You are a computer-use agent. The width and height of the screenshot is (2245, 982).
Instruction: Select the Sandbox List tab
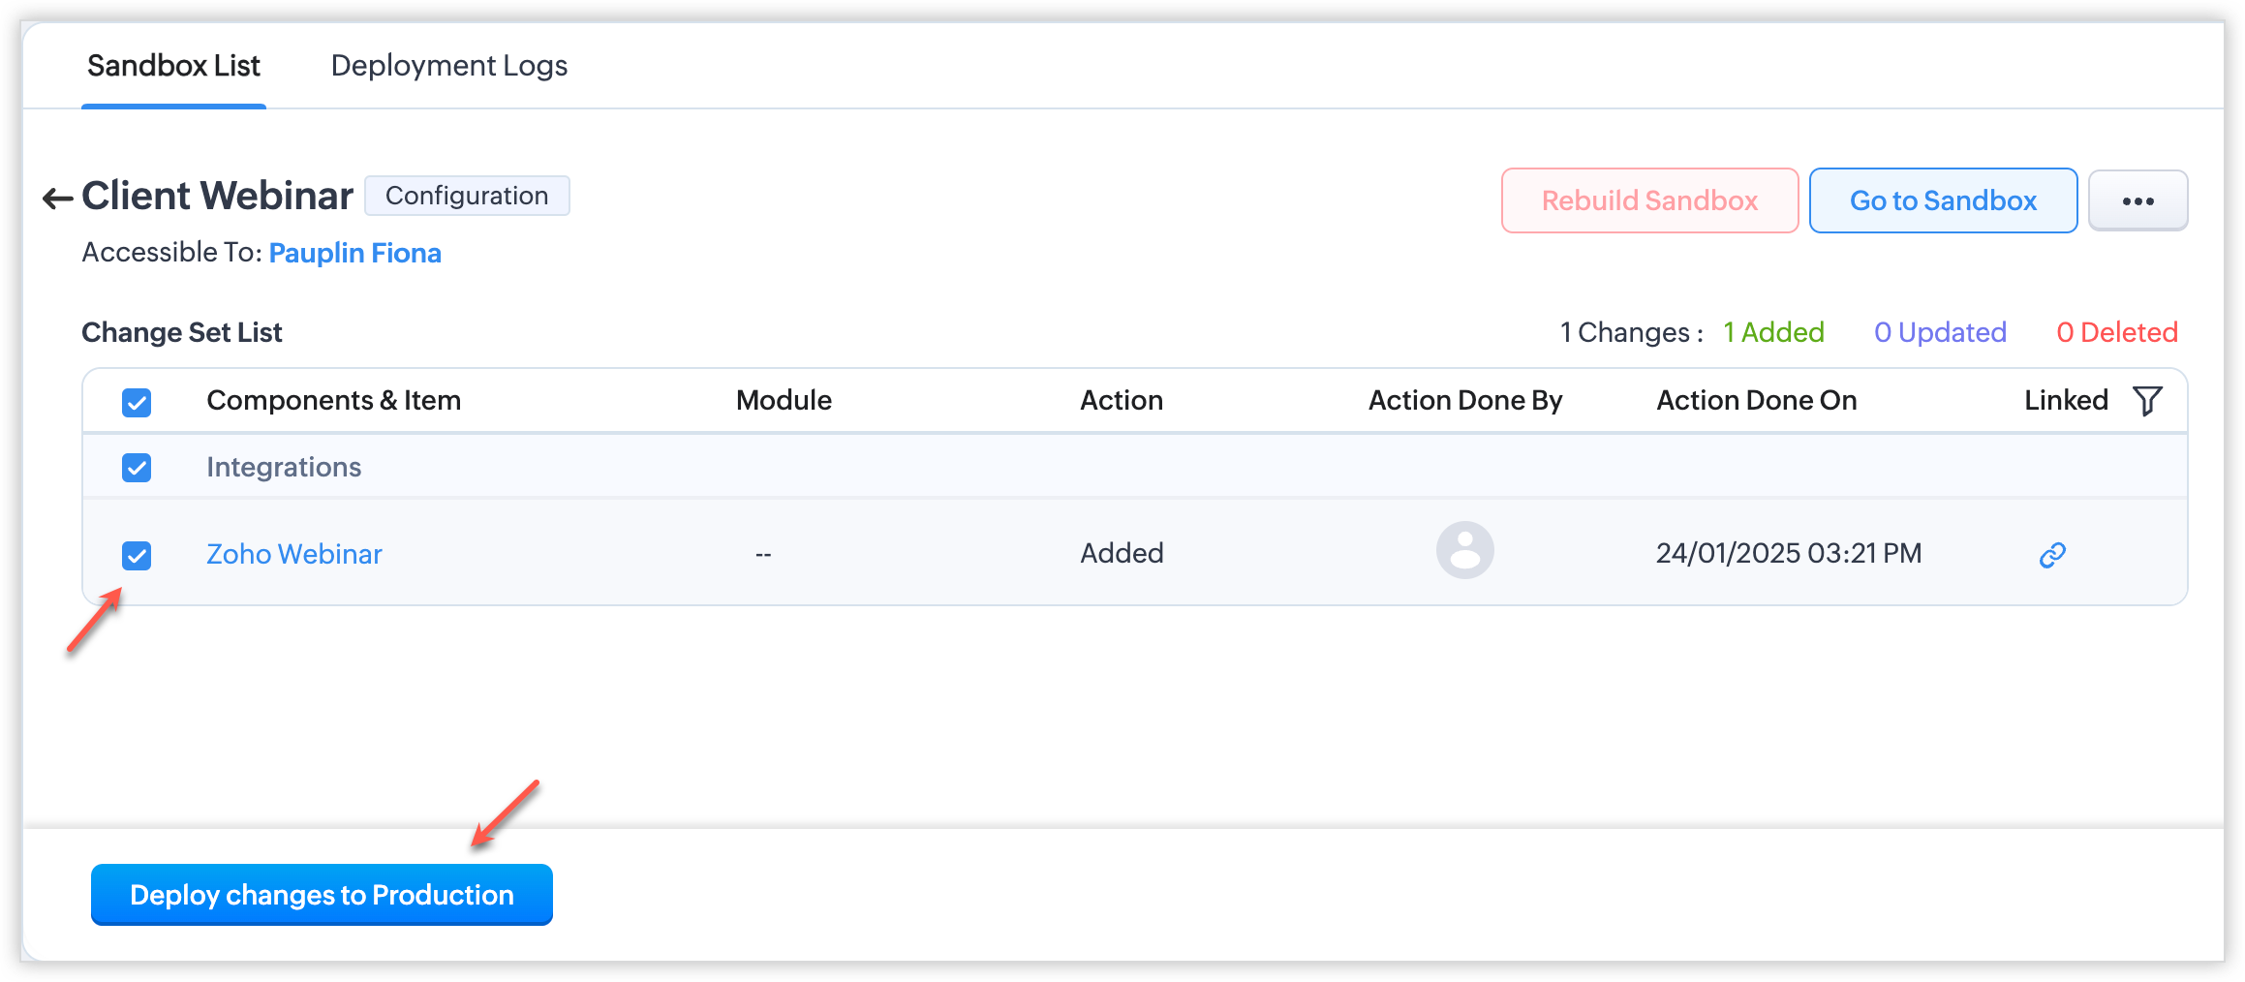coord(173,66)
